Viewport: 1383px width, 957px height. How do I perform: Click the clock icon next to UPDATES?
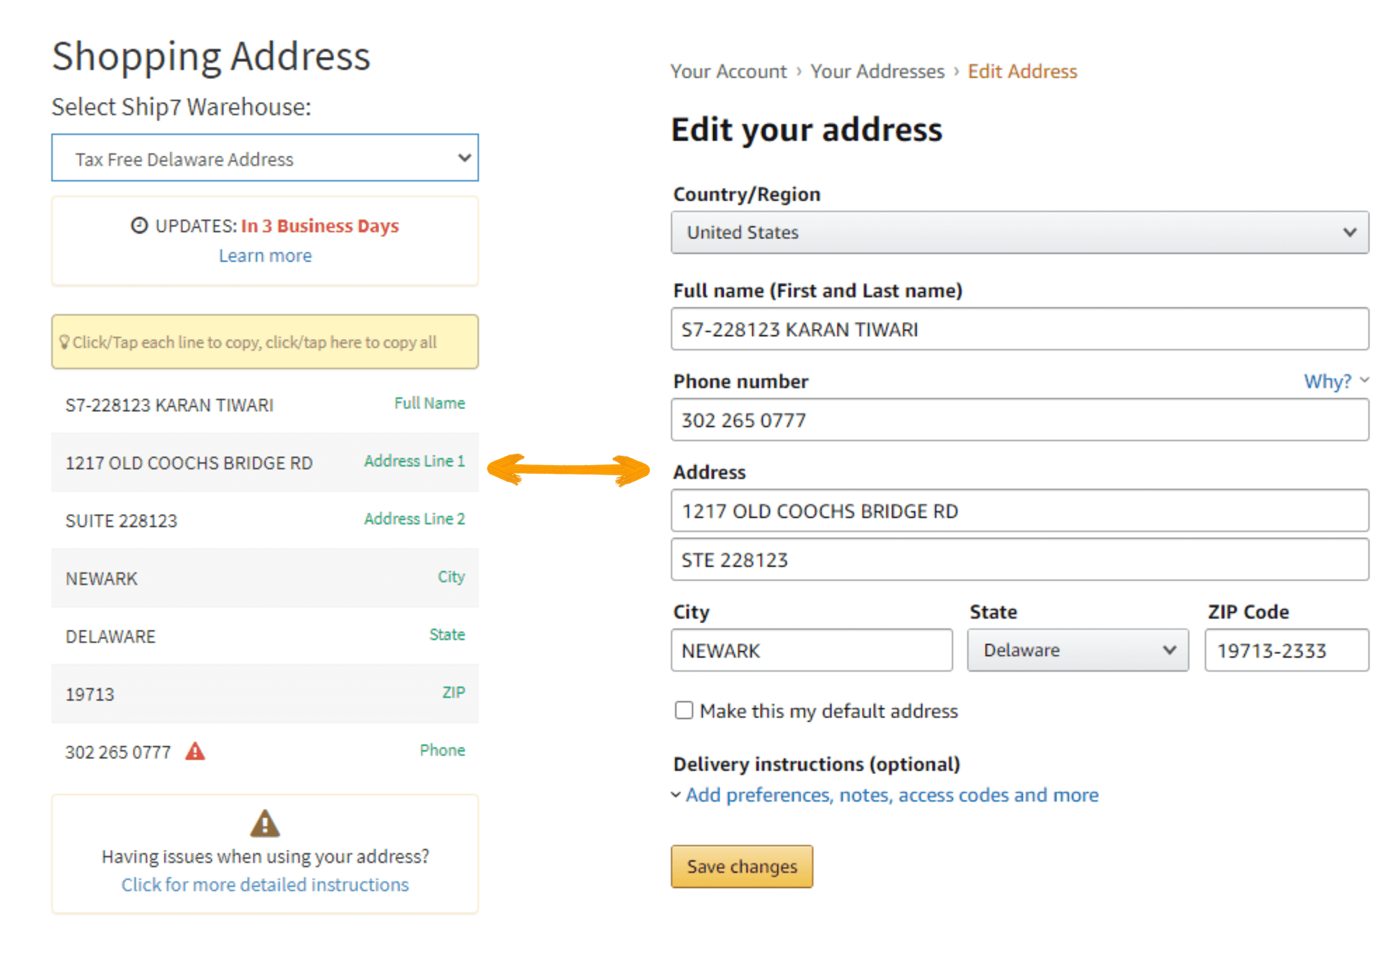click(139, 225)
